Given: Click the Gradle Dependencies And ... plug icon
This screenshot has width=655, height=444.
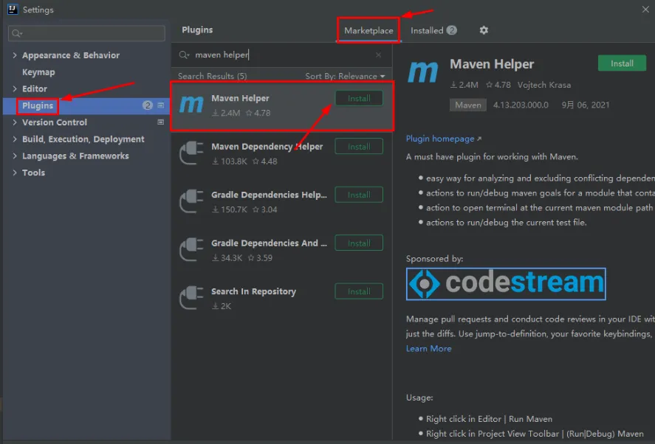Looking at the screenshot, I should [191, 249].
